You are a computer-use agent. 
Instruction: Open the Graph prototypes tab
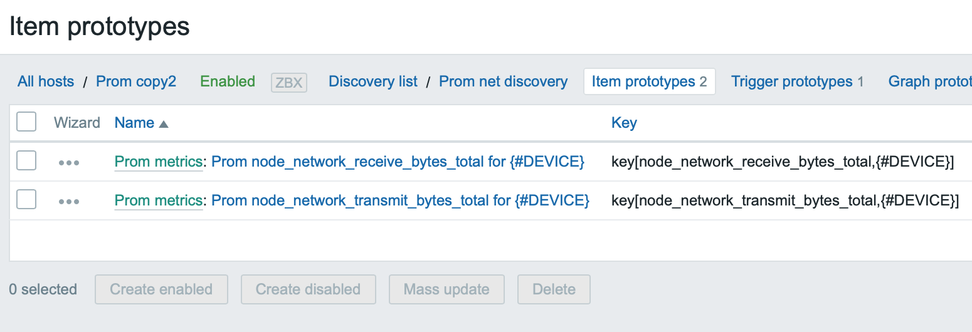(x=929, y=81)
